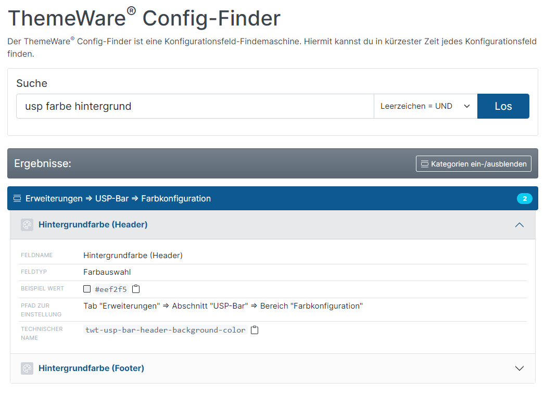Click the search field containing 'usp farbe hintergrund'
Image resolution: width=545 pixels, height=395 pixels.
pyautogui.click(x=195, y=106)
